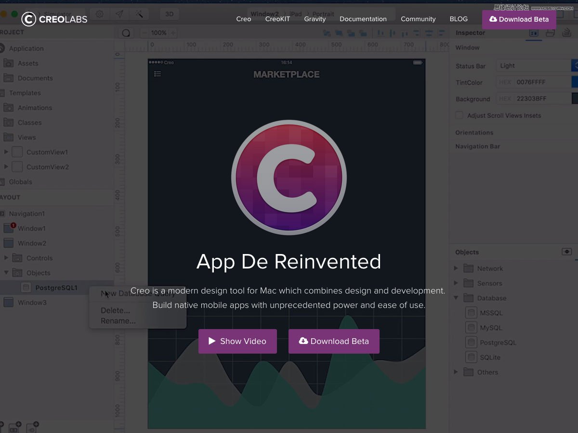The image size is (578, 433).
Task: Edit the TintColor hex field 0076FFFF
Action: (x=533, y=82)
